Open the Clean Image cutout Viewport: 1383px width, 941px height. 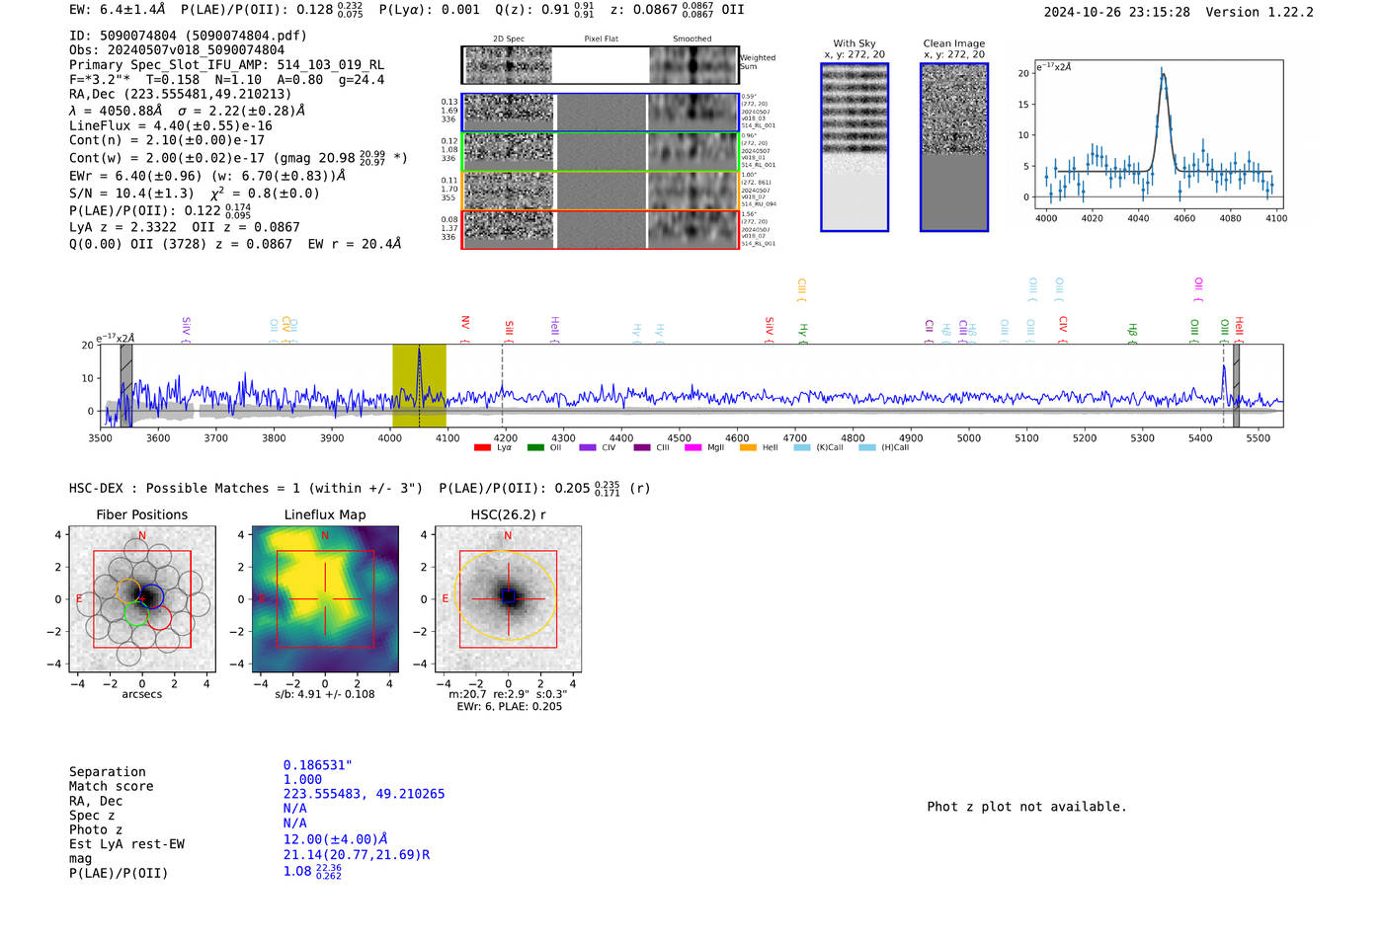954,148
